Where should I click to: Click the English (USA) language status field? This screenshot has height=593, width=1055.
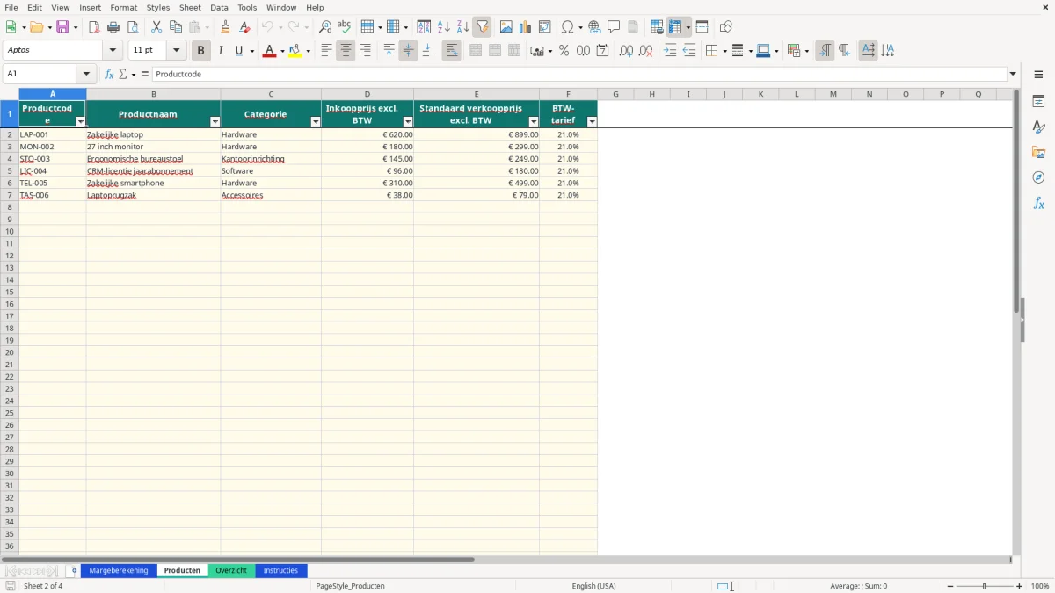coord(593,586)
